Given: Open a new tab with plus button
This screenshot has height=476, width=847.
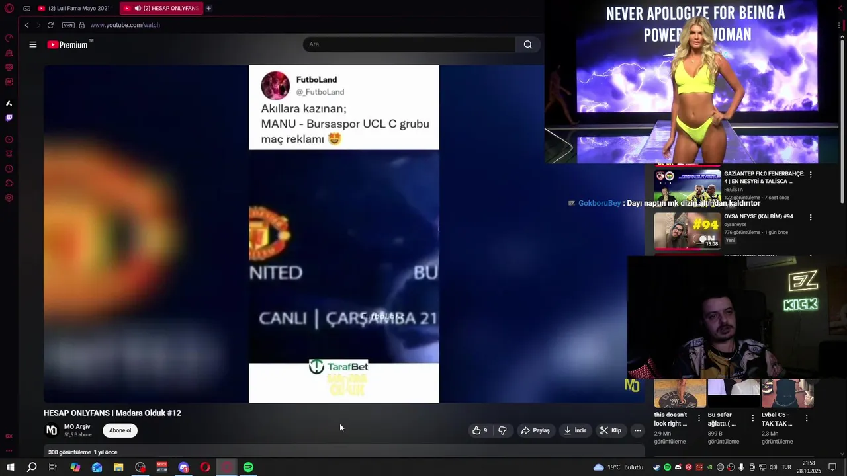Looking at the screenshot, I should (x=208, y=8).
